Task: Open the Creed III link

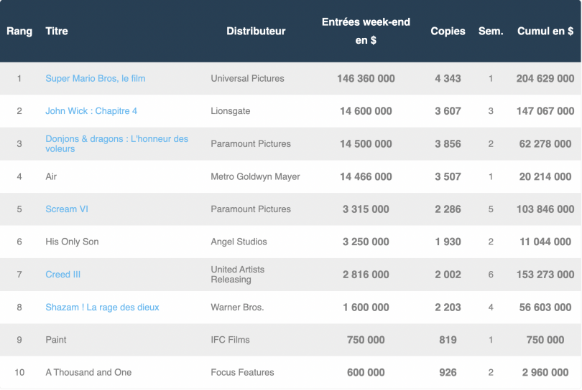Action: pos(63,275)
